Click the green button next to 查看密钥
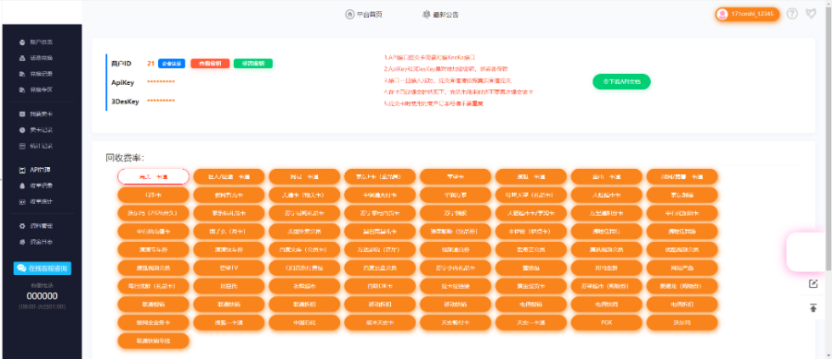This screenshot has height=359, width=832. (x=253, y=64)
